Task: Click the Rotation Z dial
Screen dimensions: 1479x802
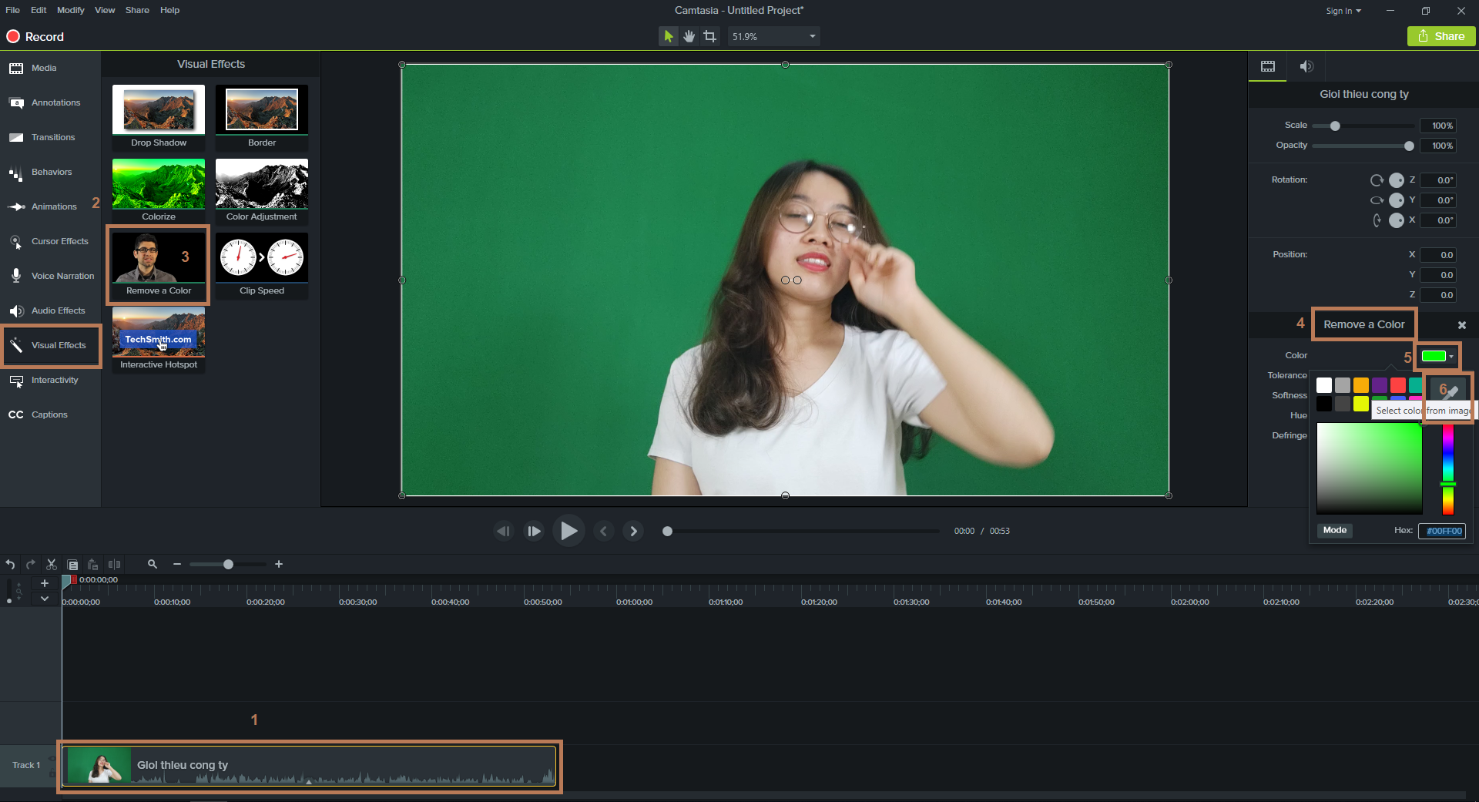Action: point(1396,180)
